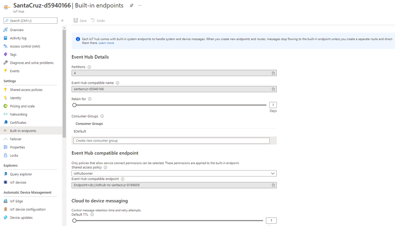The width and height of the screenshot is (395, 226).
Task: Go to Query explorer
Action: click(x=21, y=174)
